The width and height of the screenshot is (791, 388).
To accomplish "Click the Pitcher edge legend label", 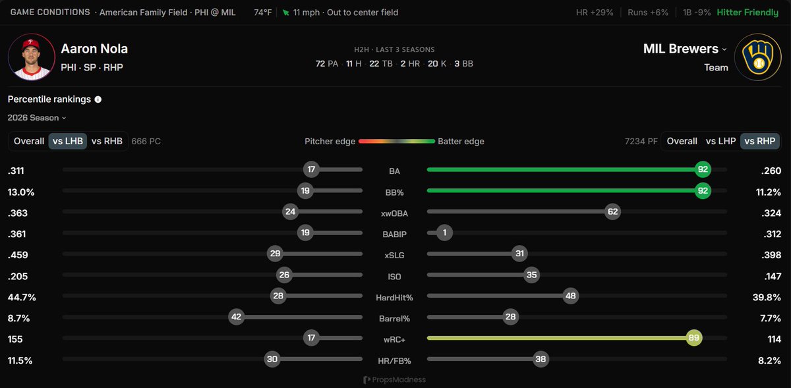I will click(x=330, y=141).
